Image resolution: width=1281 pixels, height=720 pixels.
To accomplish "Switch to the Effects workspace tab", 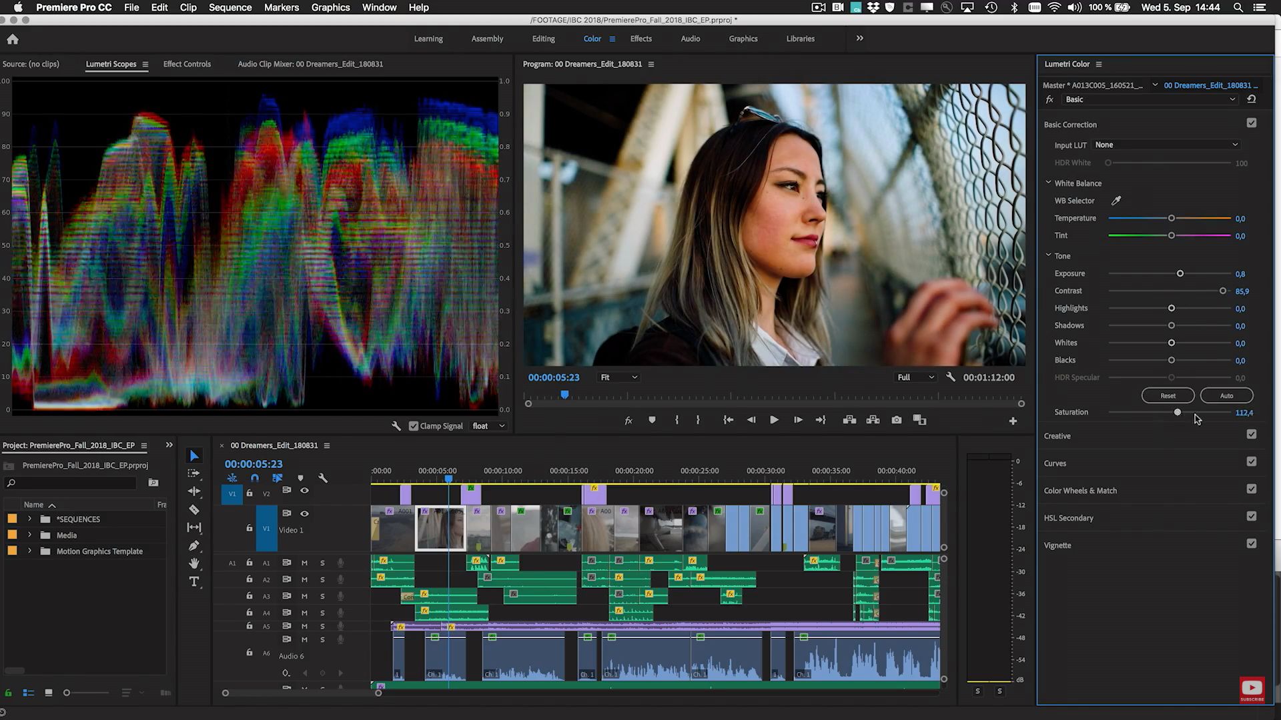I will 640,39.
